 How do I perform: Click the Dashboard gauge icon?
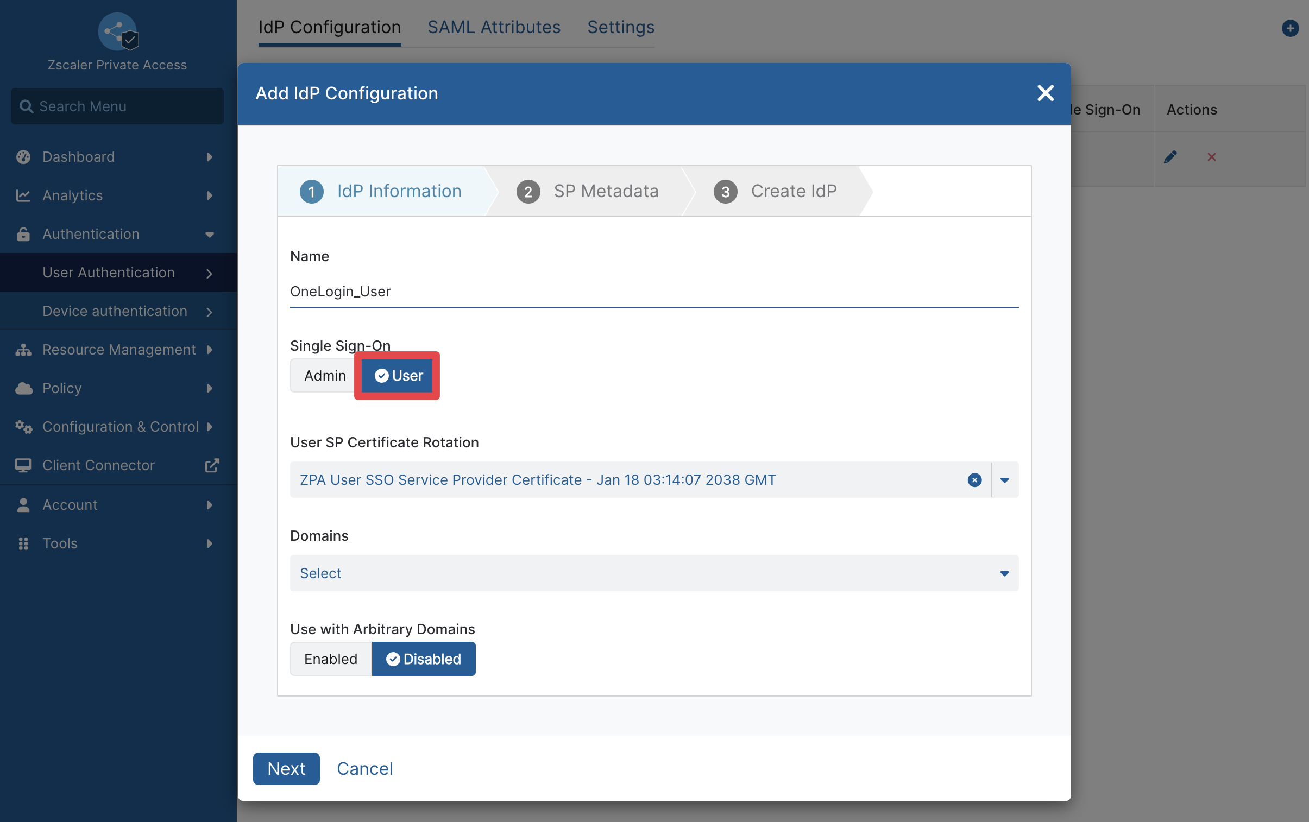click(23, 157)
